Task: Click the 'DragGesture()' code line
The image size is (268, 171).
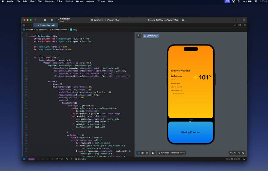Action: pos(69,103)
